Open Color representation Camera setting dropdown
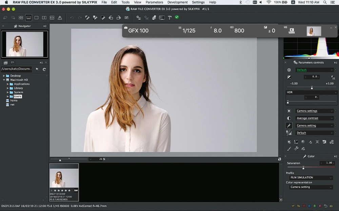The image size is (339, 211). (x=311, y=187)
